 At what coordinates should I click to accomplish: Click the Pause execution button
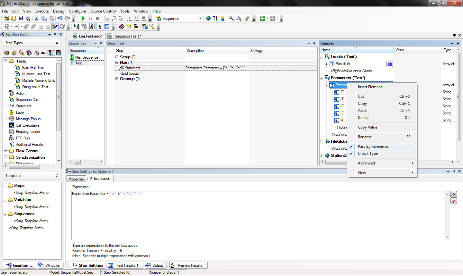pyautogui.click(x=90, y=18)
